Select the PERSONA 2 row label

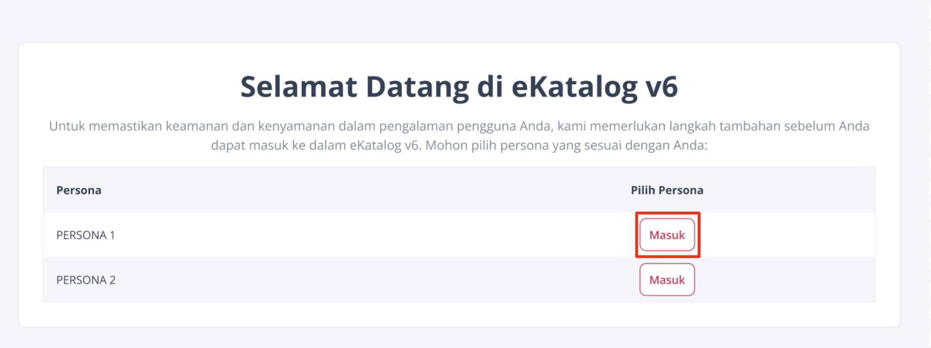click(86, 280)
